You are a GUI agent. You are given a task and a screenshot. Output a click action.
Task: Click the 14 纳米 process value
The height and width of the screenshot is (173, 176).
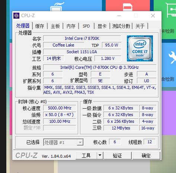click(54, 58)
